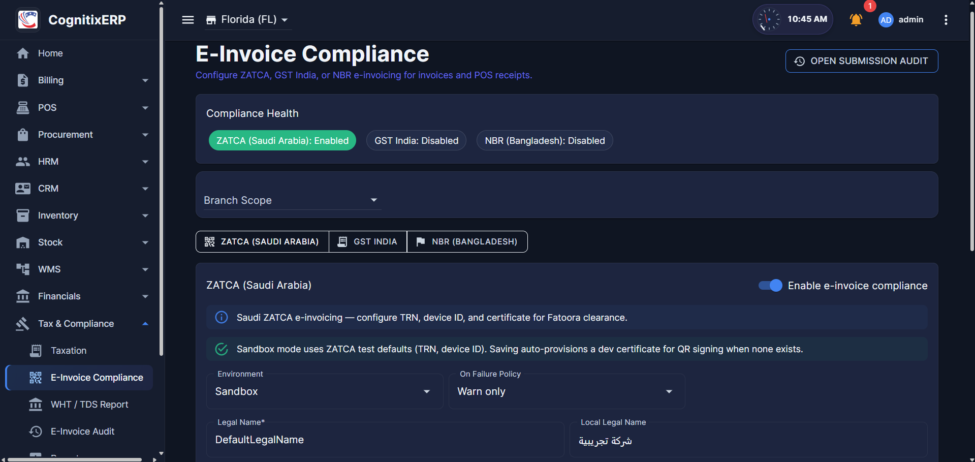Click the WHT / TDS Report bank icon
Screen dimensions: 975x462
coord(36,405)
